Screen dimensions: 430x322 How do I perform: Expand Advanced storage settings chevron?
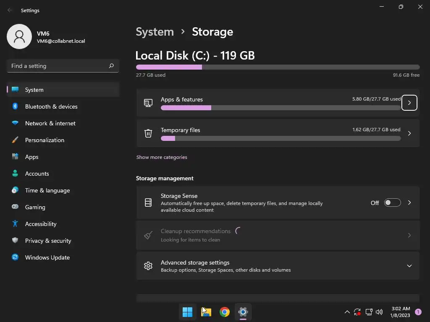409,266
